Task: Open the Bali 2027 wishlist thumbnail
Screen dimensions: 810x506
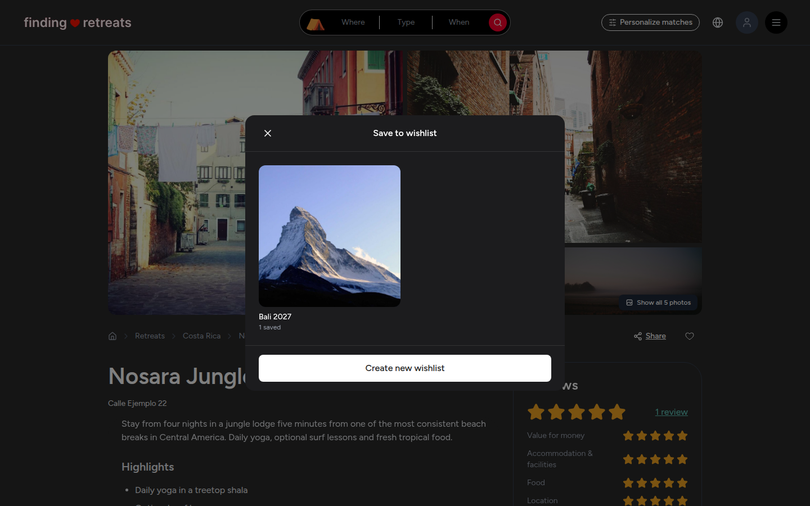Action: tap(330, 236)
